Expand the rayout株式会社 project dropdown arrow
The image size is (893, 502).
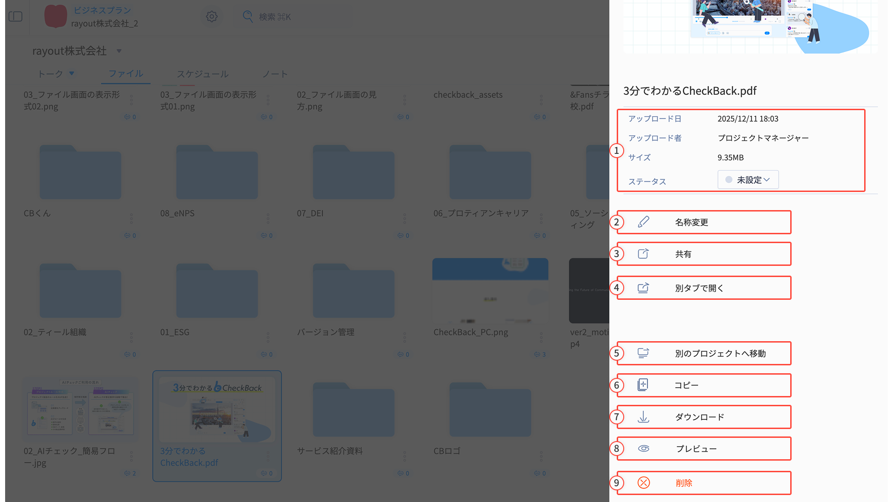pyautogui.click(x=119, y=51)
